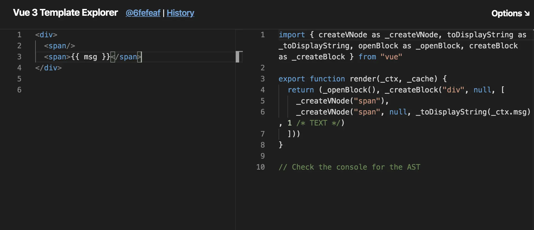The width and height of the screenshot is (534, 230).
Task: Click the scrollbar marker in the template editor
Action: point(237,57)
